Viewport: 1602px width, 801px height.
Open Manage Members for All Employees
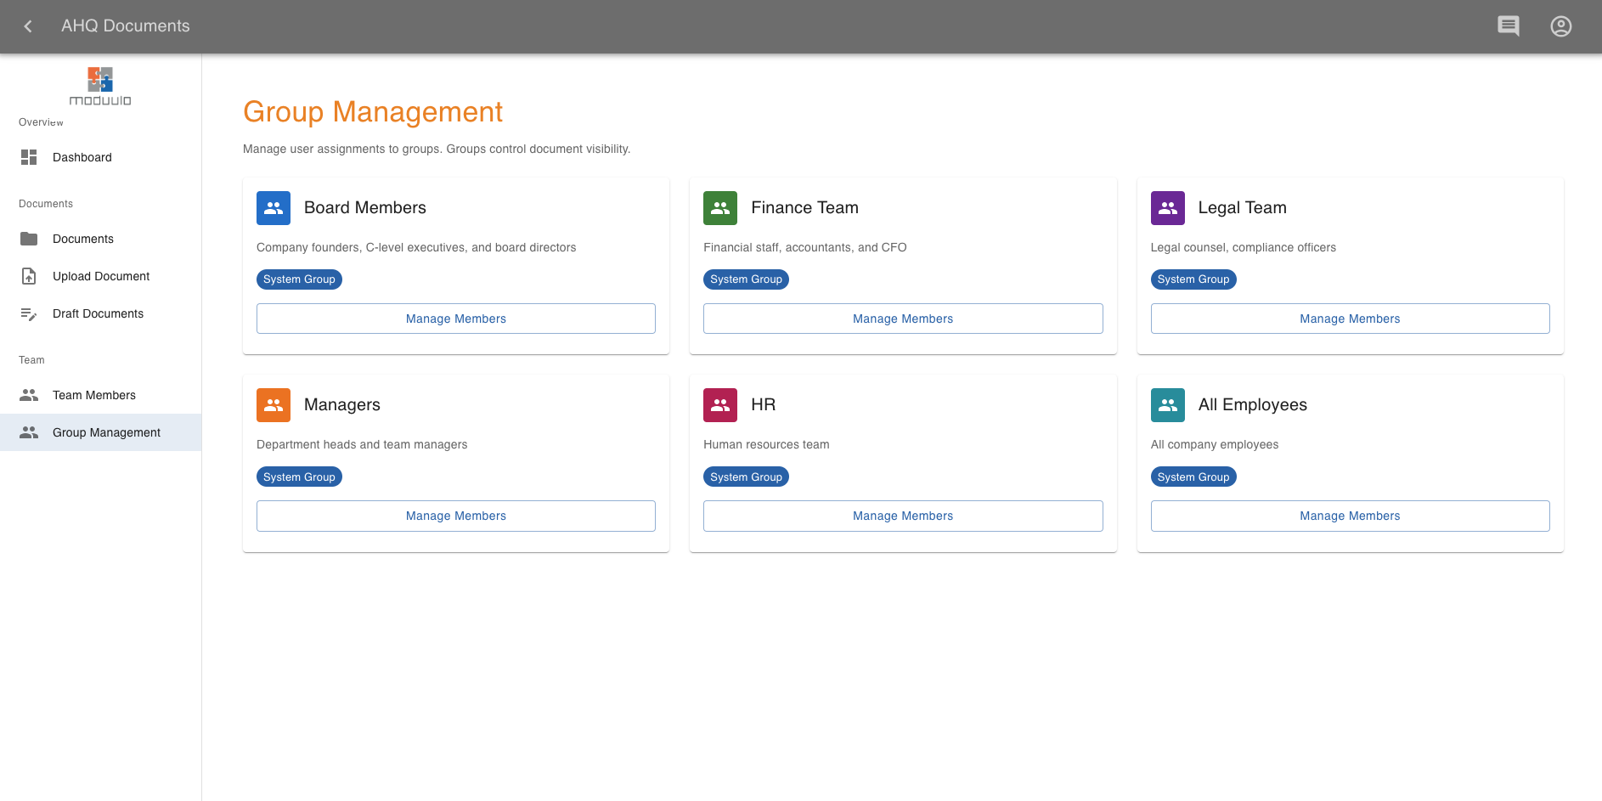click(x=1350, y=516)
